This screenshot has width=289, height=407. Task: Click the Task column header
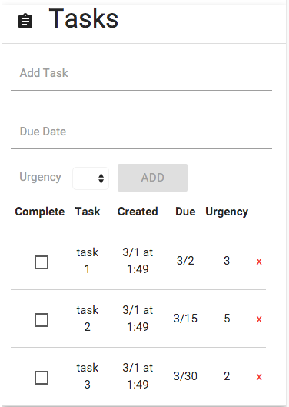click(88, 212)
